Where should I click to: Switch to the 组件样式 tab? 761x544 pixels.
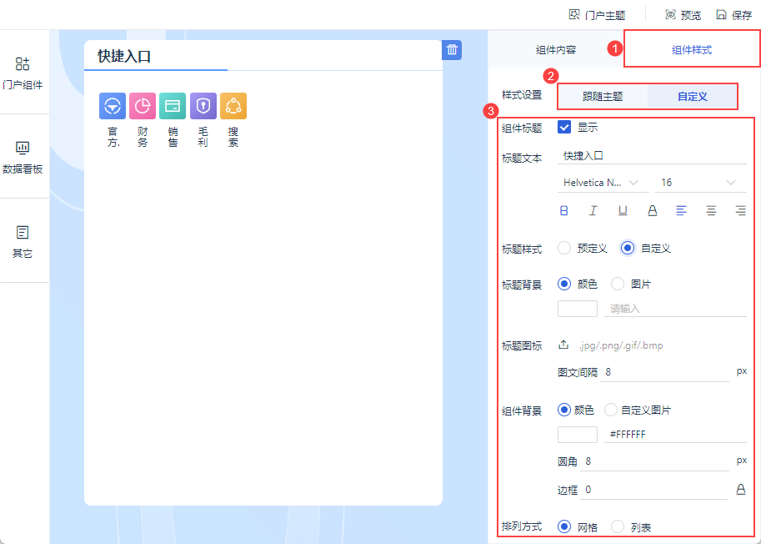tap(692, 49)
